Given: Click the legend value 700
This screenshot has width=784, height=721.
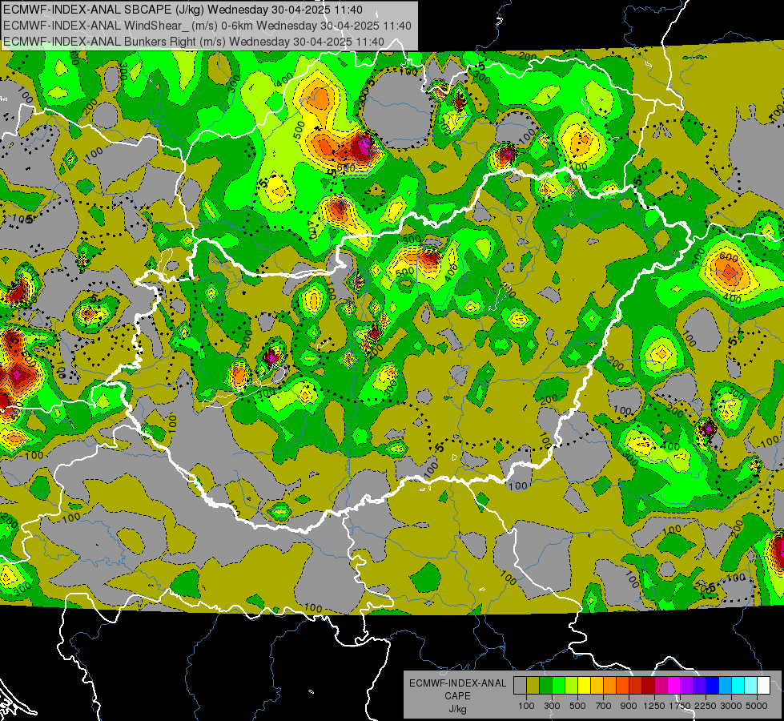Looking at the screenshot, I should pos(603,706).
